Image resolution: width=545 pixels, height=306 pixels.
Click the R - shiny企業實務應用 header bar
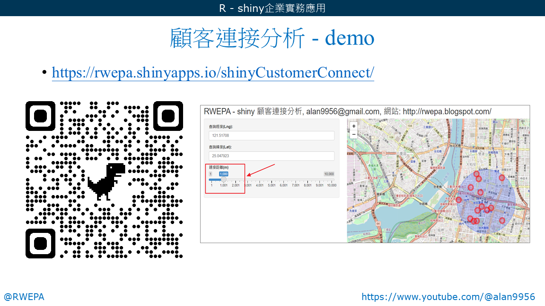tap(272, 8)
